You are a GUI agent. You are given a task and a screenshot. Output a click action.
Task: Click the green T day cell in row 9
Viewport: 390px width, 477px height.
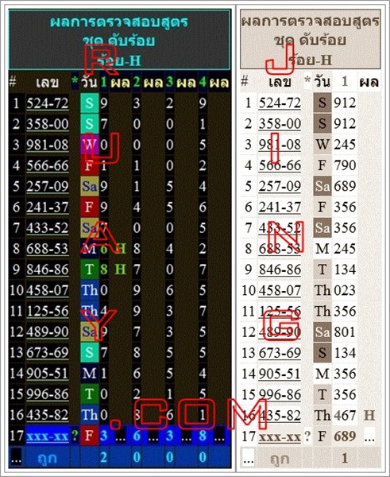[x=90, y=270]
